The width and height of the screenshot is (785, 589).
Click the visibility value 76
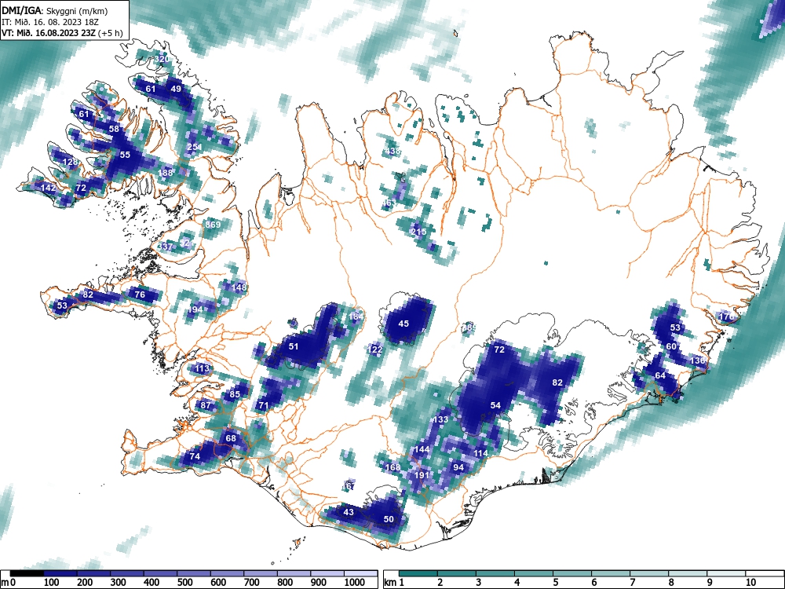coord(140,294)
